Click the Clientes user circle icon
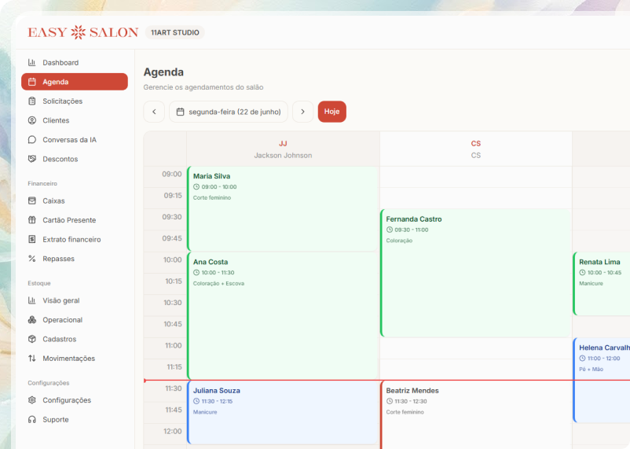The height and width of the screenshot is (449, 630). [31, 120]
